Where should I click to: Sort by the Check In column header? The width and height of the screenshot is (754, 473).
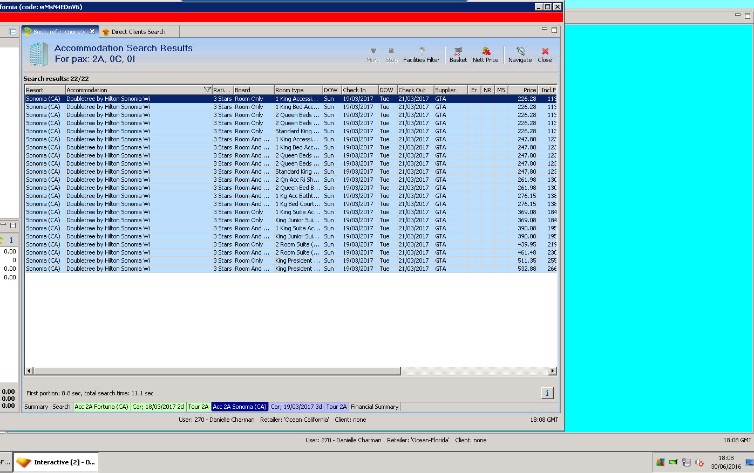(x=359, y=90)
